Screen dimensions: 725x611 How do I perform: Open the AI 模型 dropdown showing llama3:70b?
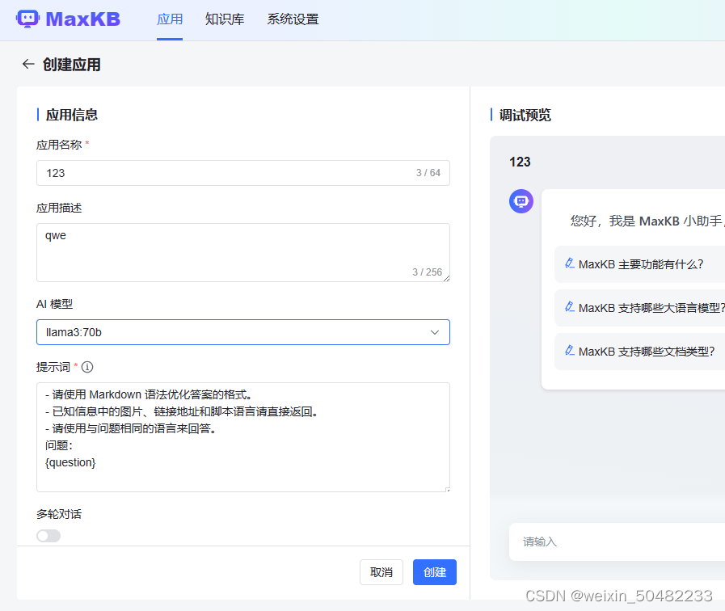click(243, 332)
